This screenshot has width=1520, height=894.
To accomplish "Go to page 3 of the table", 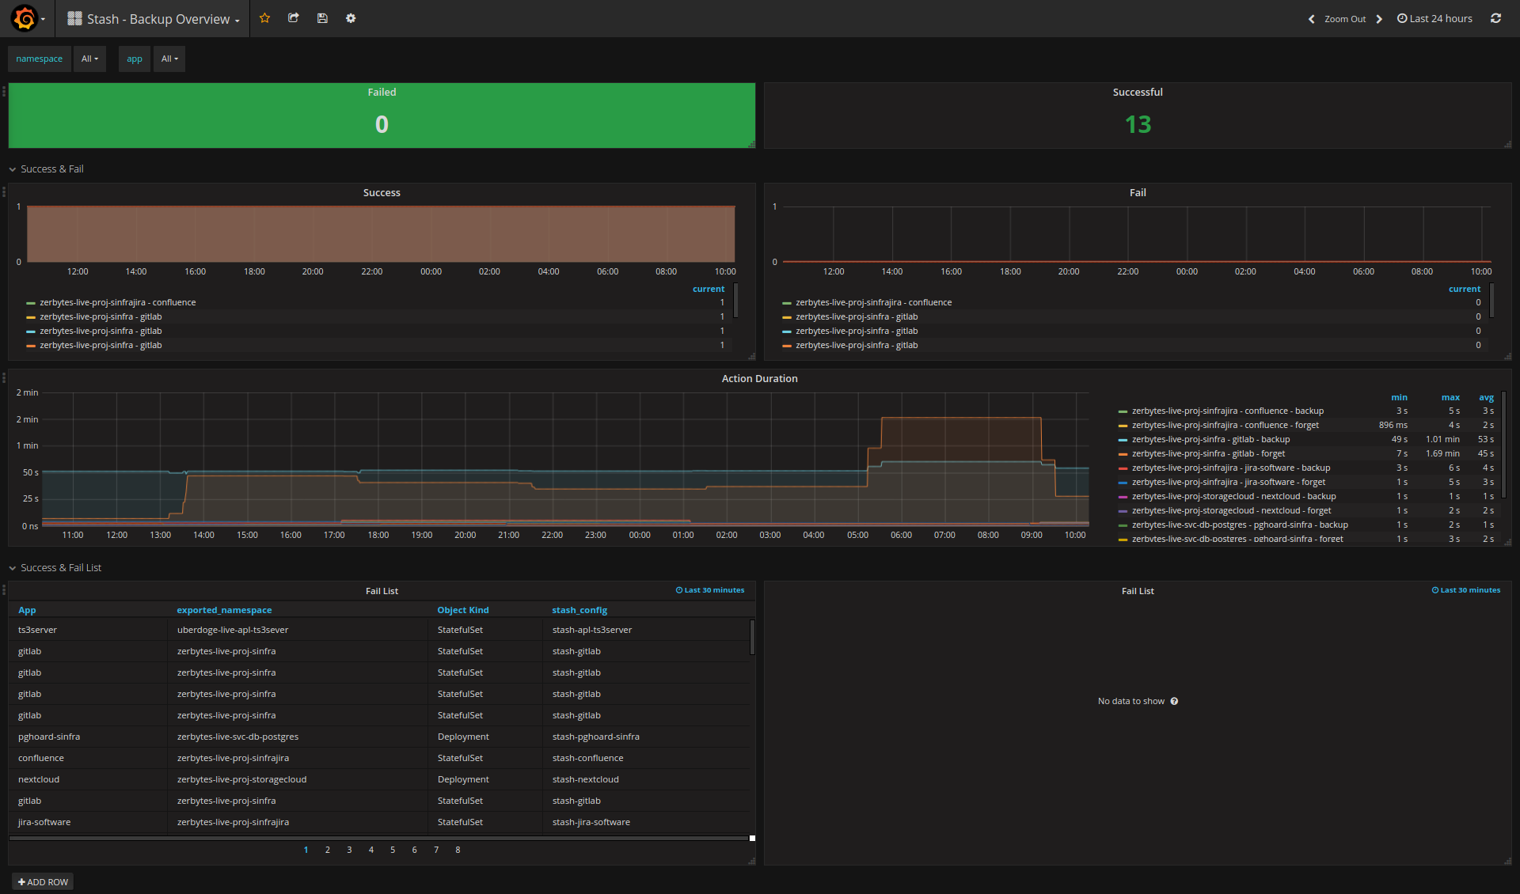I will point(349,850).
